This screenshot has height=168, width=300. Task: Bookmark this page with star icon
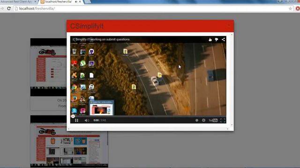click(290, 8)
